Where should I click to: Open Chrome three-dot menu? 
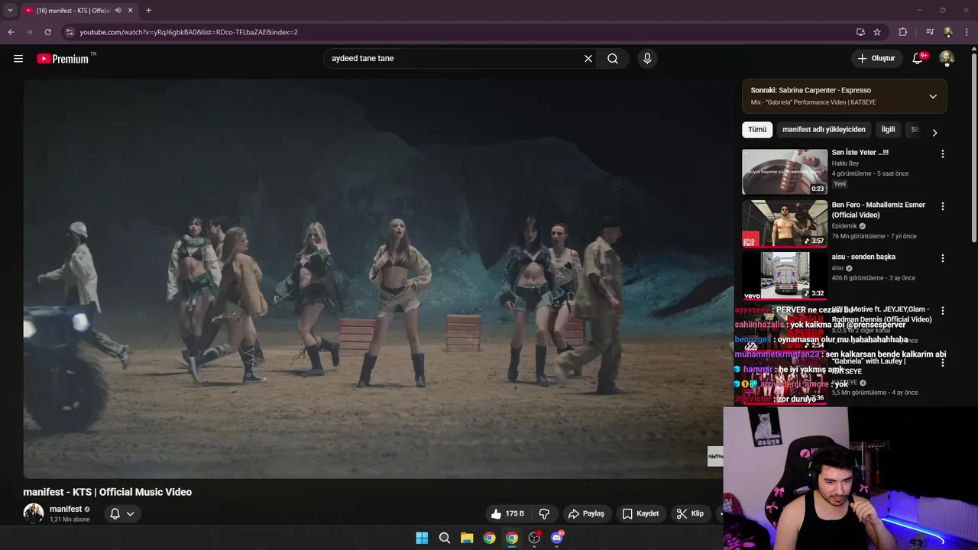pos(967,32)
